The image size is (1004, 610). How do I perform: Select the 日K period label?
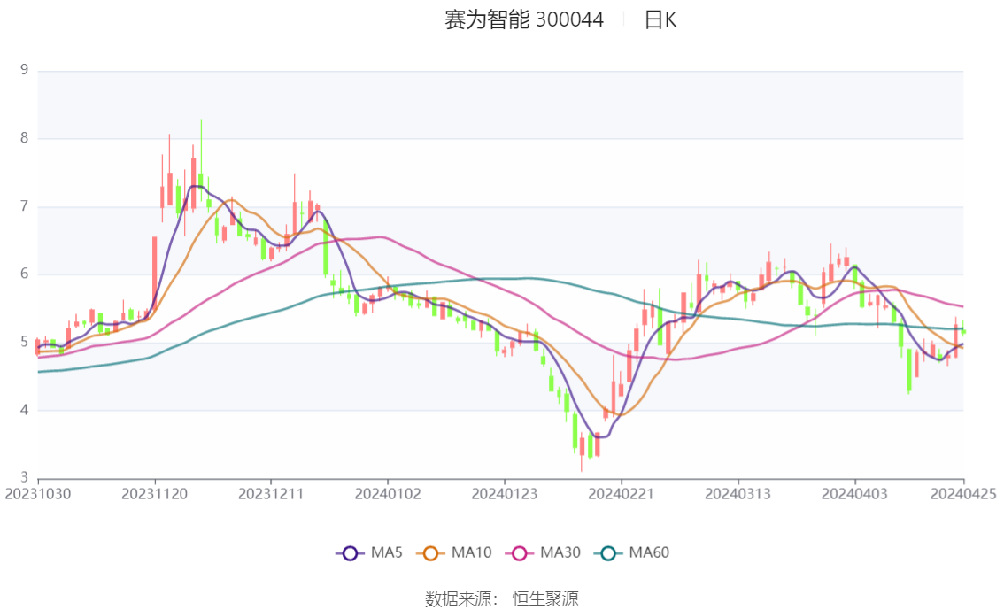[x=660, y=19]
